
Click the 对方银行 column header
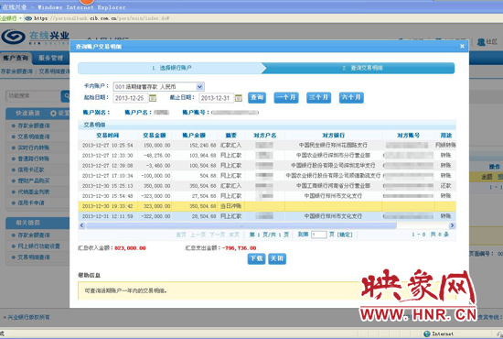[333, 136]
